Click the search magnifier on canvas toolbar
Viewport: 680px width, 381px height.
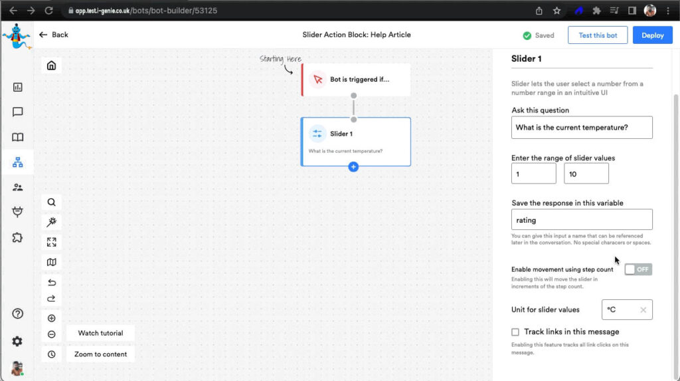point(51,202)
